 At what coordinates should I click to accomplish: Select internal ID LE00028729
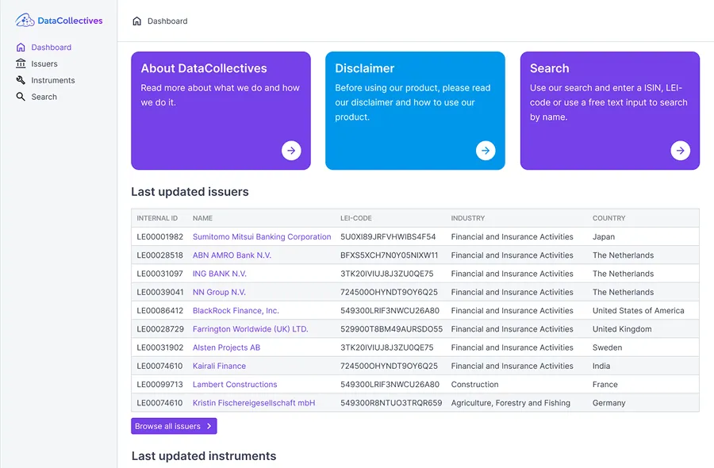159,329
